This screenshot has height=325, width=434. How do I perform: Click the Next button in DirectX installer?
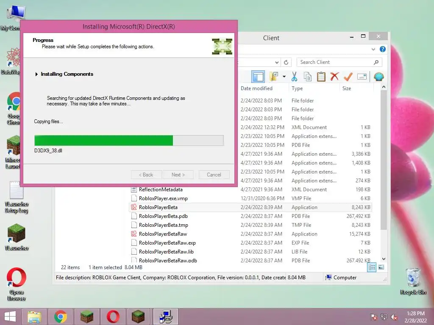click(178, 175)
